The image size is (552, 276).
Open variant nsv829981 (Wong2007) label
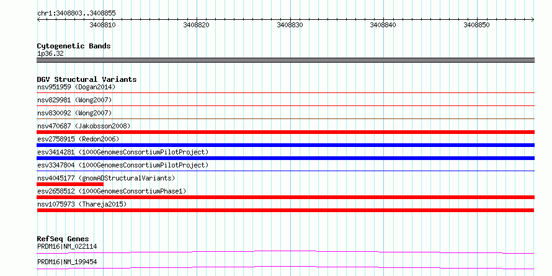(74, 100)
